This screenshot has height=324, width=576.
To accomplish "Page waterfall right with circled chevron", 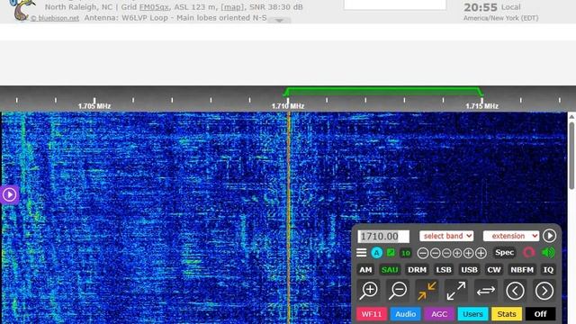I will tap(544, 291).
